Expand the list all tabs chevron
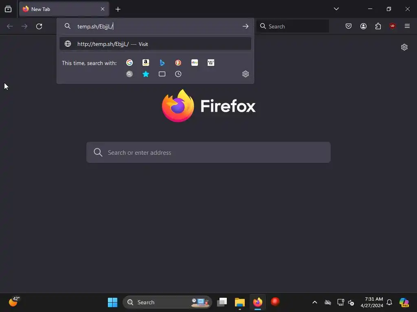417x312 pixels. (336, 9)
